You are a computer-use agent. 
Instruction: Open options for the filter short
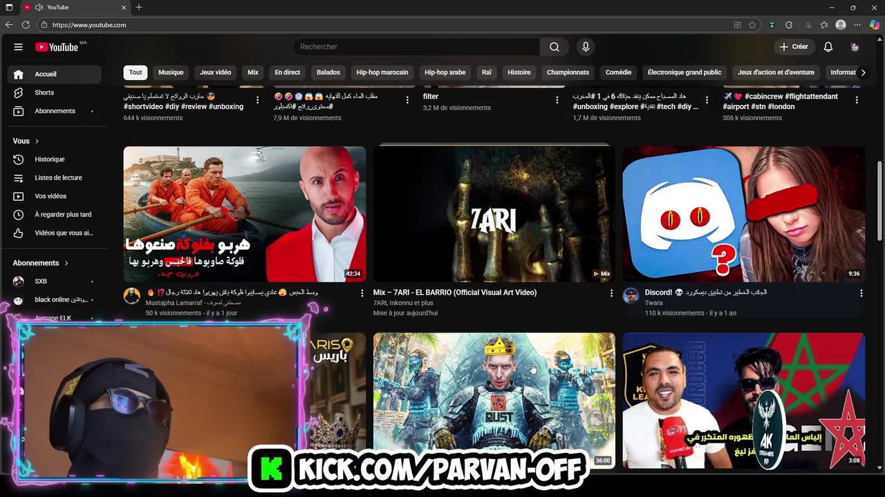557,100
